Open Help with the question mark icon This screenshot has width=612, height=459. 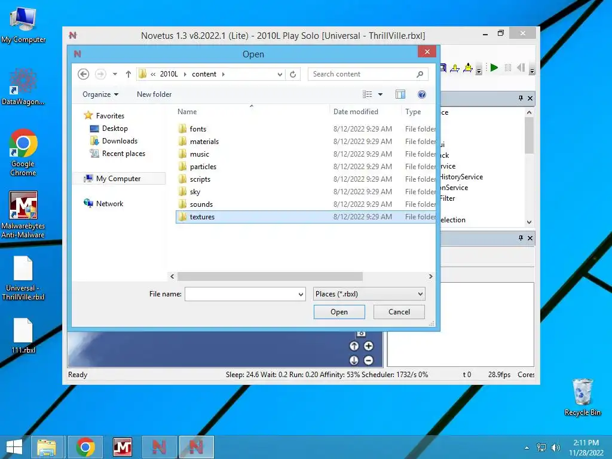pyautogui.click(x=421, y=94)
